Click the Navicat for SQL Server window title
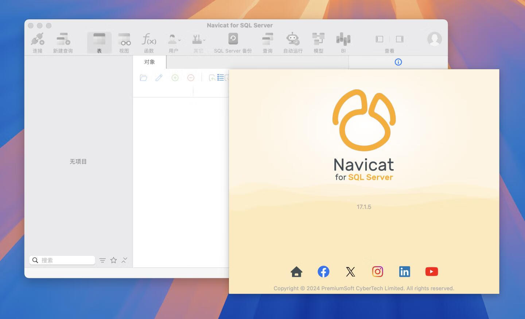This screenshot has height=319, width=525. (240, 25)
